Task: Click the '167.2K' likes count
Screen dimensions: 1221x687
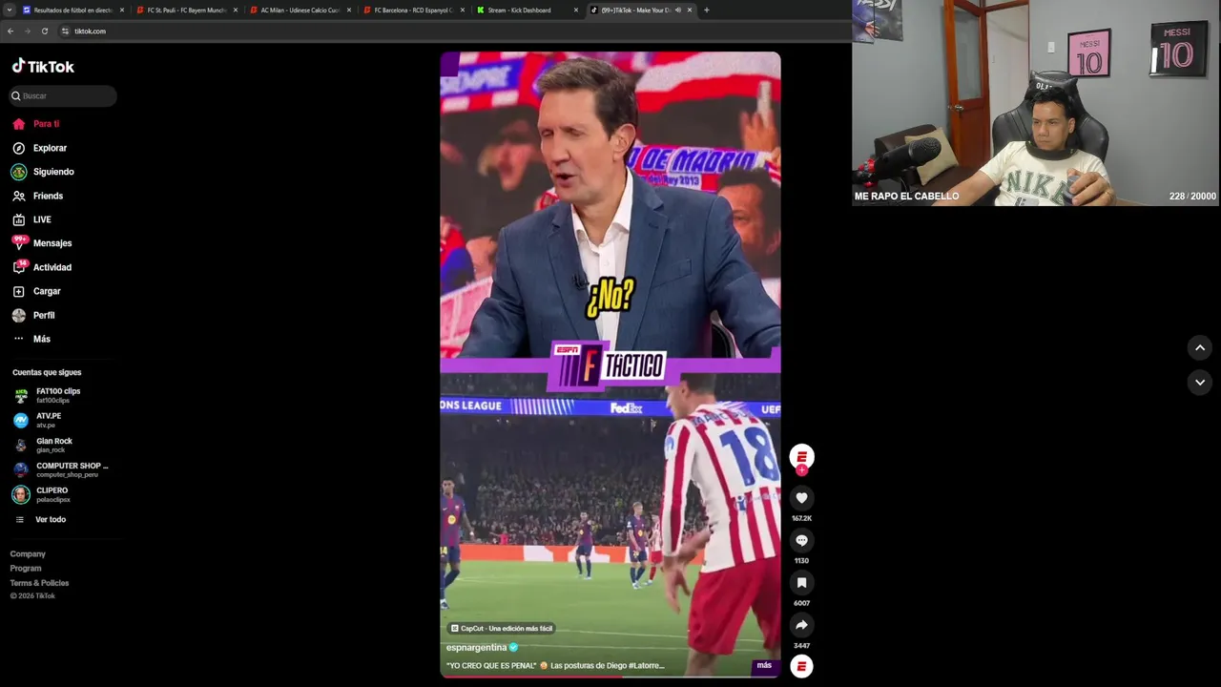Action: [x=801, y=519]
